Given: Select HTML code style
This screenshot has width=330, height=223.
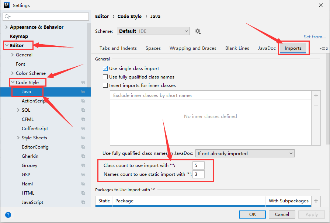Looking at the screenshot, I should [x=28, y=193].
